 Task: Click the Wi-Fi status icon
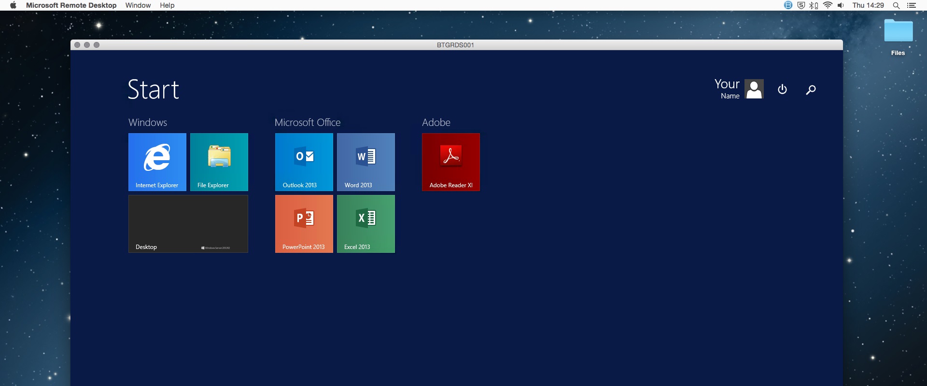pos(828,5)
